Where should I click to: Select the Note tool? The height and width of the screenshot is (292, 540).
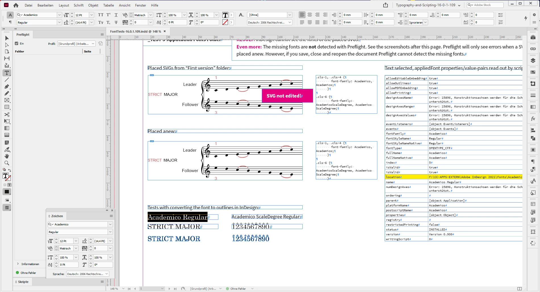(7, 143)
